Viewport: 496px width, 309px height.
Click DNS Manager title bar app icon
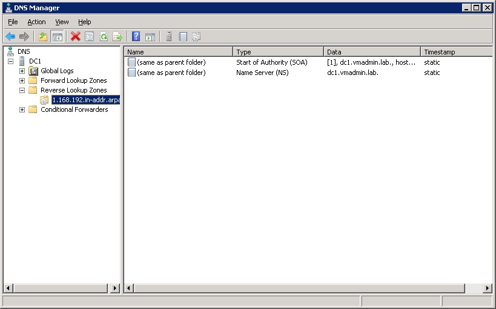(8, 8)
